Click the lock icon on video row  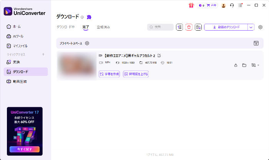(236, 65)
